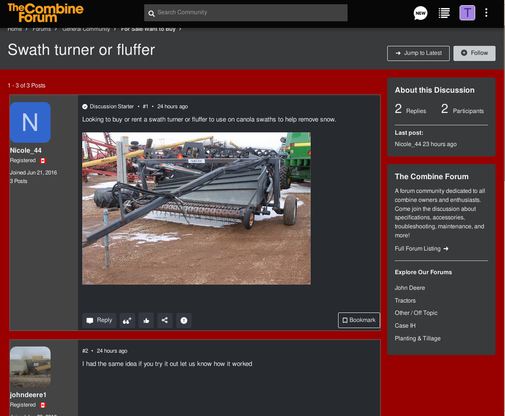Share post #1 via share icon
Screen dimensions: 505x416
(x=165, y=321)
